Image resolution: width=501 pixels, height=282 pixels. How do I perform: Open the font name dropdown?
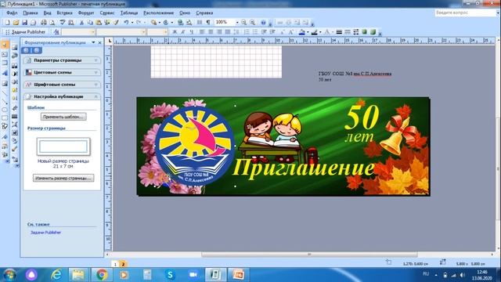pos(143,32)
